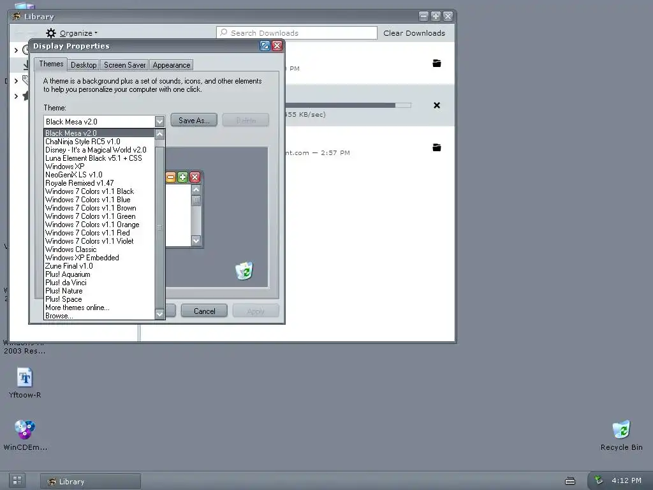Select Windows 7 Colors v1.1 Violet
This screenshot has width=653, height=490.
pos(99,241)
